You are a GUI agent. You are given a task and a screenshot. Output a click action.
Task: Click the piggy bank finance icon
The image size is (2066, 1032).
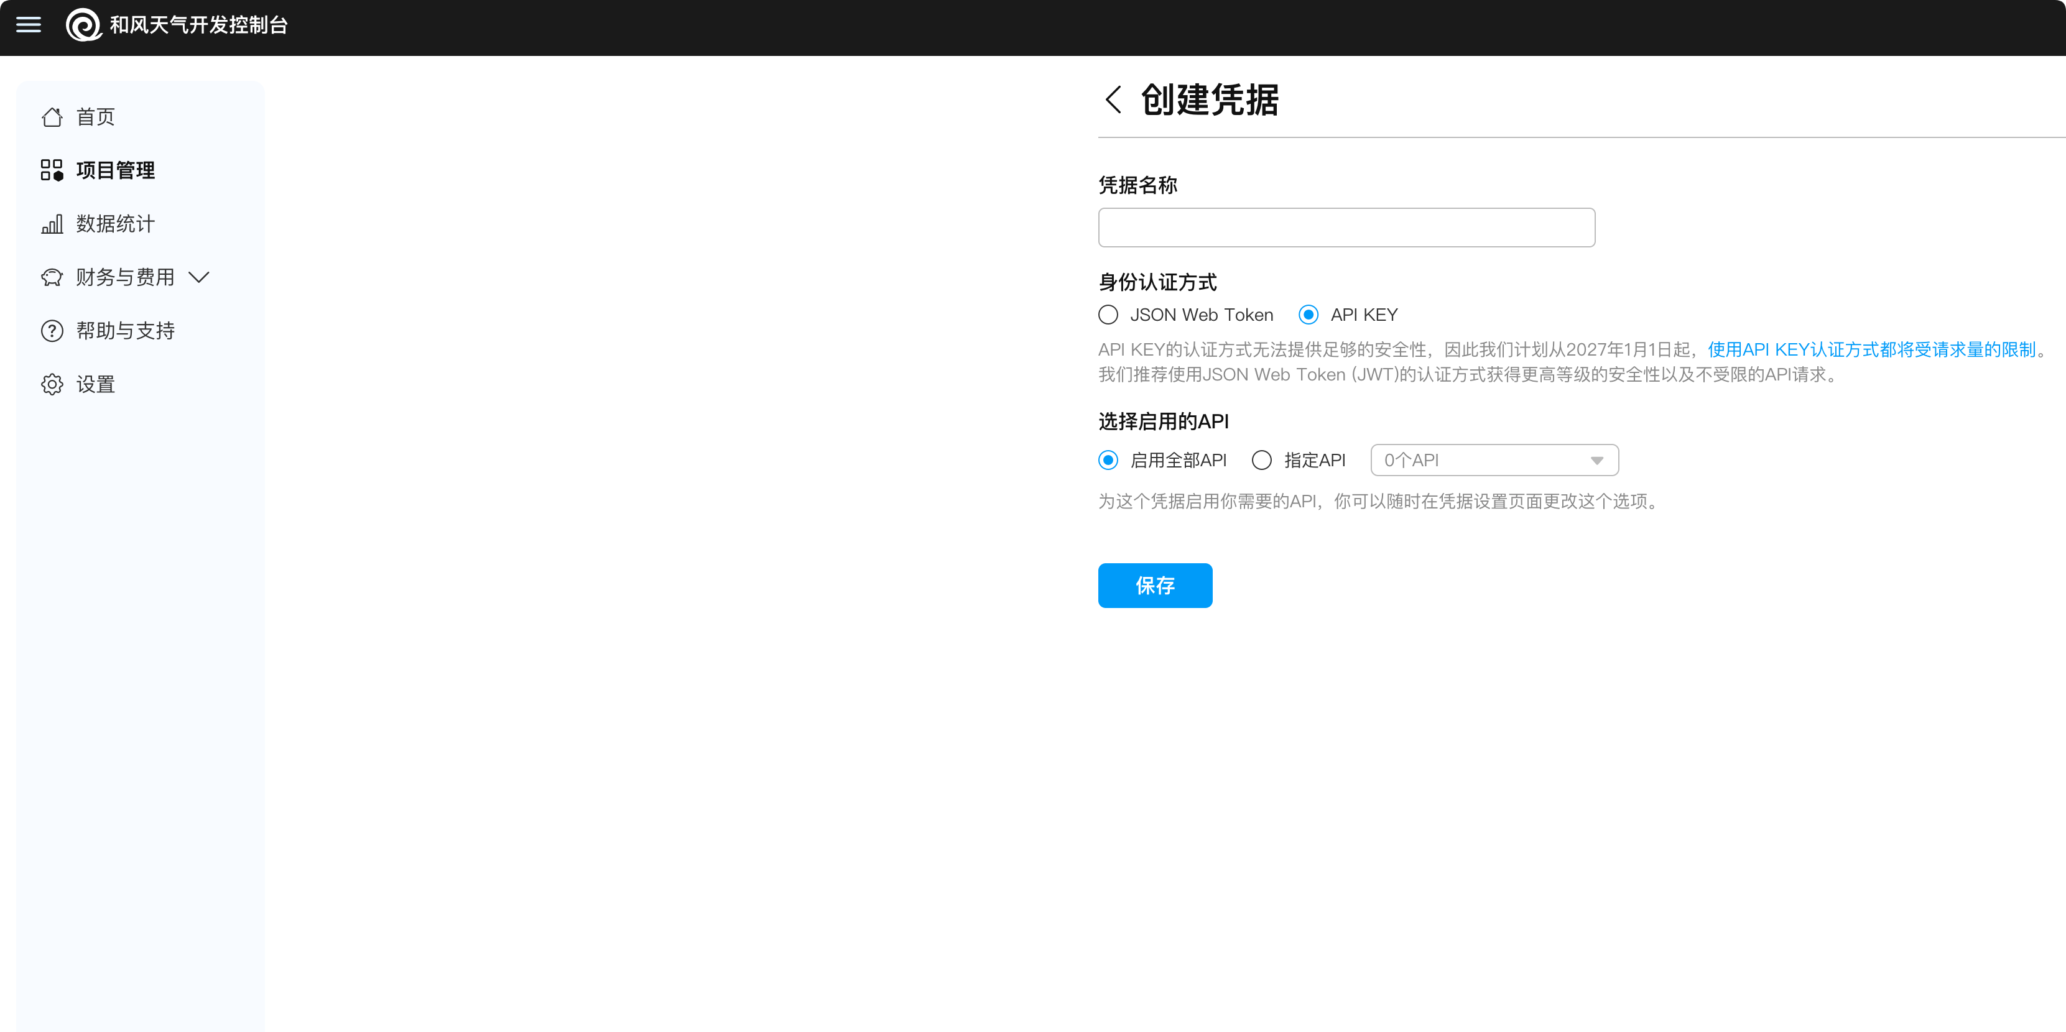[x=52, y=277]
